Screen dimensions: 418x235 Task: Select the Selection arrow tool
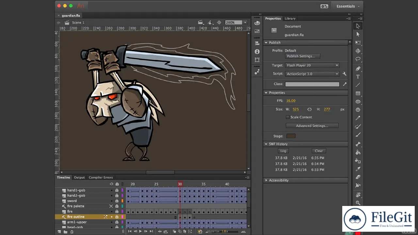click(358, 26)
